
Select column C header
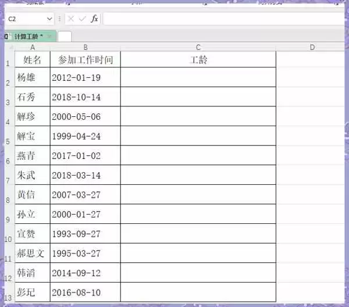(198, 47)
